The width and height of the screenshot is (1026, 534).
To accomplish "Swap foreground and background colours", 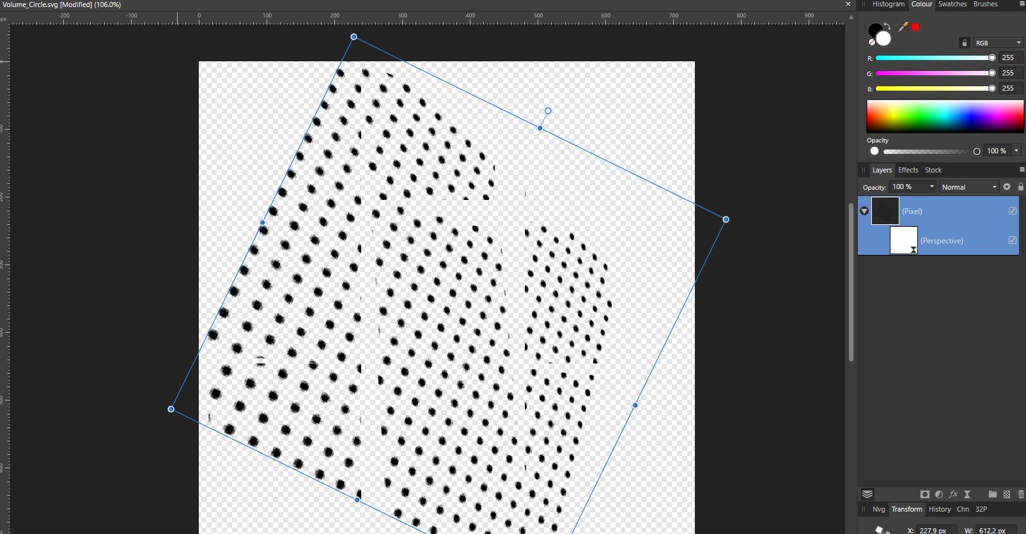I will 887,26.
